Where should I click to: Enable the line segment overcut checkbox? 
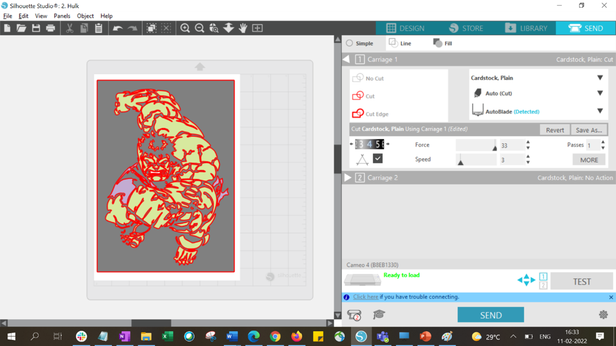point(378,158)
